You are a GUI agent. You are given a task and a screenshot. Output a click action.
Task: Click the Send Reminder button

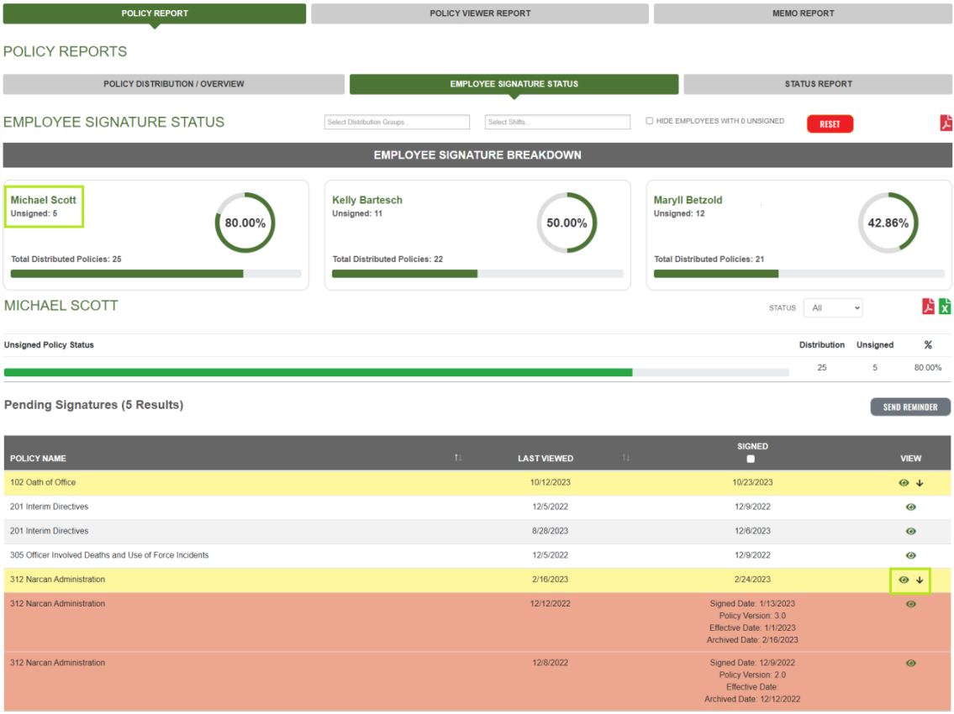click(910, 407)
